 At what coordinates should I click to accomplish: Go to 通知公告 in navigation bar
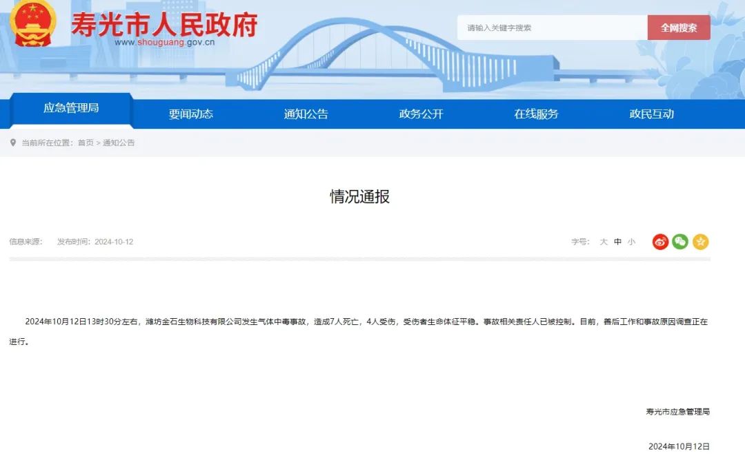pos(306,114)
